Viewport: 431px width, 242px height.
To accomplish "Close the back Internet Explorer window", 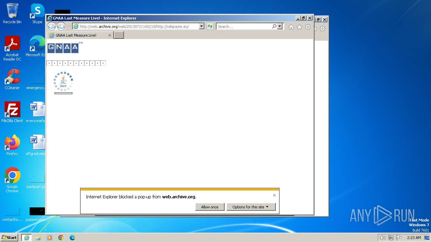I will point(325,20).
